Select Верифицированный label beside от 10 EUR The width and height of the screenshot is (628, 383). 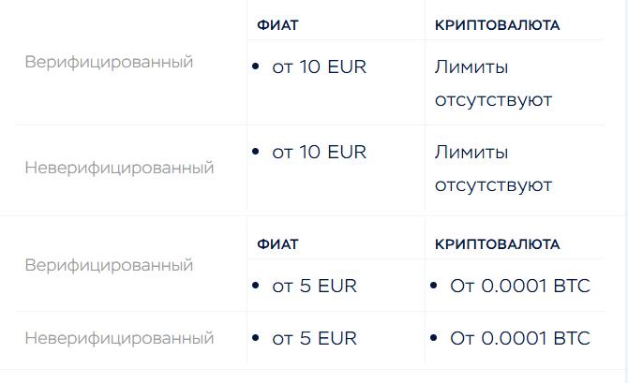click(x=109, y=62)
